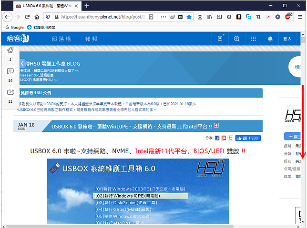This screenshot has height=228, width=307.
Task: Click the 風雅傳HSU 公告 heading
Action: click(x=35, y=93)
